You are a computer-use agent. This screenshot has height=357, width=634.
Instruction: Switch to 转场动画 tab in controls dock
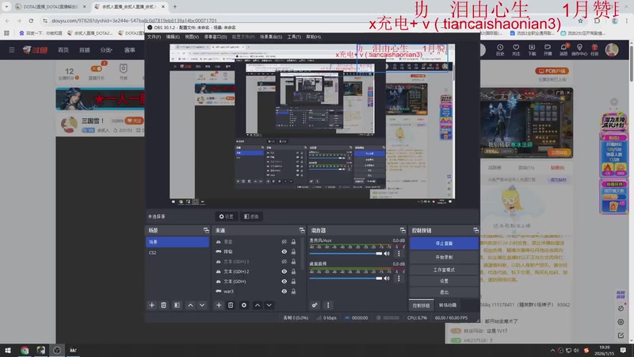[x=448, y=305]
